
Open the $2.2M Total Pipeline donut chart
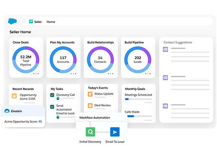pos(26,60)
